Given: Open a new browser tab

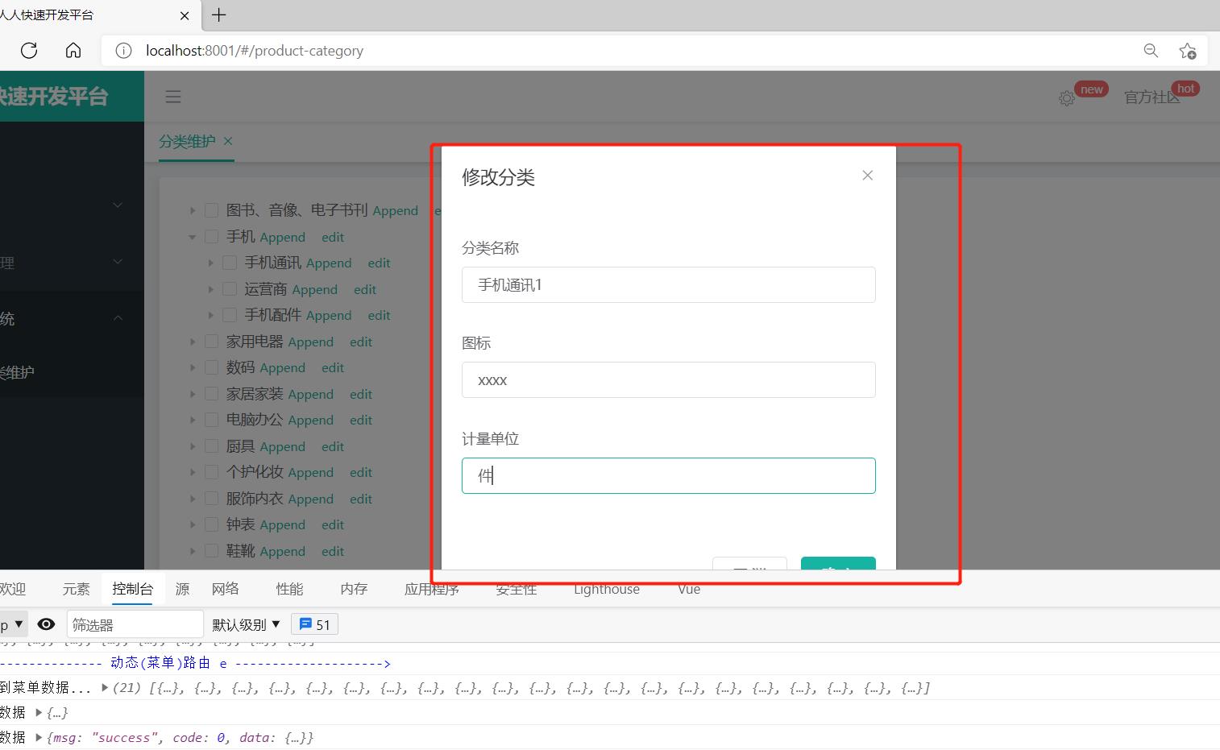Looking at the screenshot, I should pos(218,15).
